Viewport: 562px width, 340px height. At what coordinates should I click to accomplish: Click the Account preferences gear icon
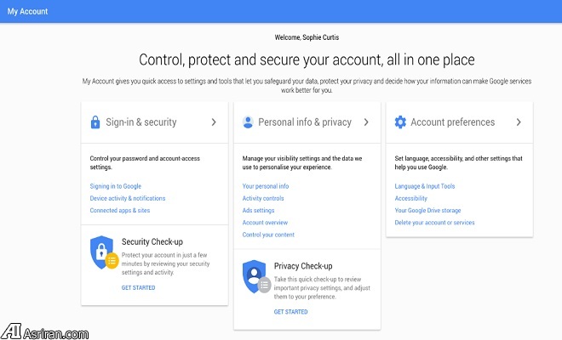pyautogui.click(x=400, y=122)
